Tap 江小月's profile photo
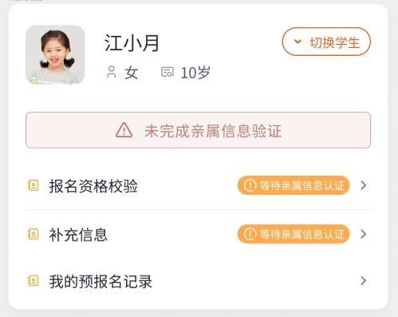The height and width of the screenshot is (317, 398). coord(55,54)
